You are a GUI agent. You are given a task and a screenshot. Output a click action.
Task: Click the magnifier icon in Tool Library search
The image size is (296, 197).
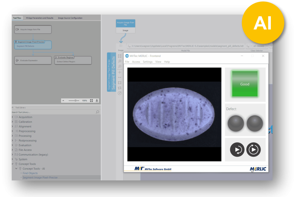(97, 112)
